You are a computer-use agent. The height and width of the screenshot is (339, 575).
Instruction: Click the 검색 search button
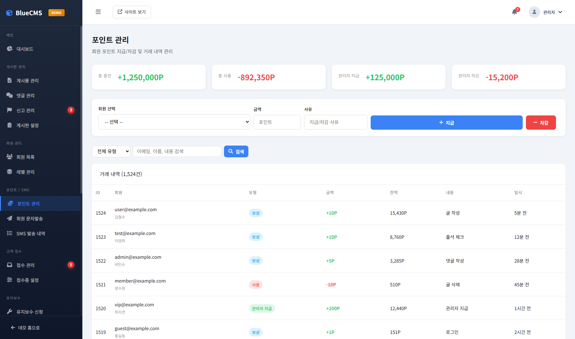point(236,152)
